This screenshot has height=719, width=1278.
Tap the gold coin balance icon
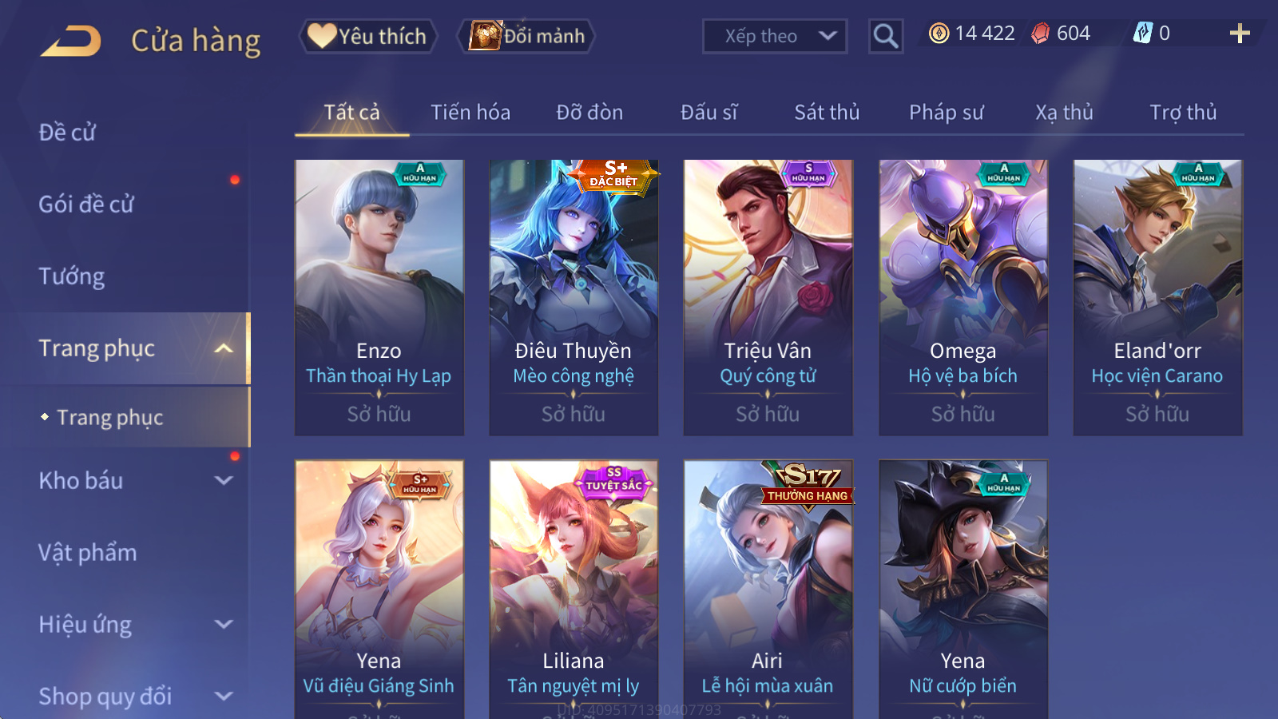[939, 33]
